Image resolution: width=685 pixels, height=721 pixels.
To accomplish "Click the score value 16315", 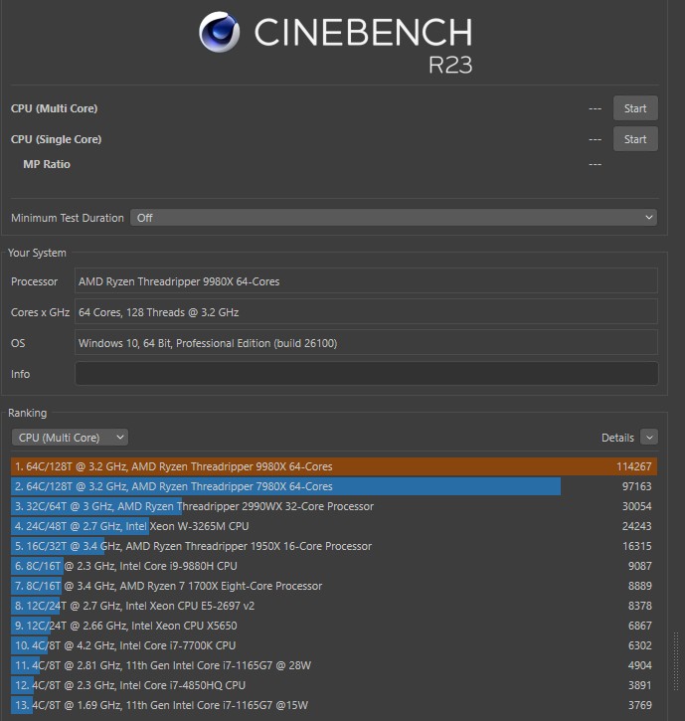I will coord(636,546).
